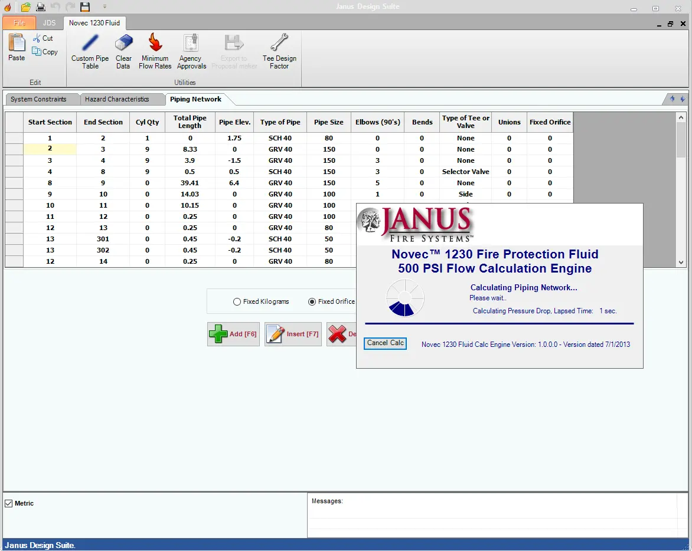Select the "39.41" pipe length cell

(190, 183)
